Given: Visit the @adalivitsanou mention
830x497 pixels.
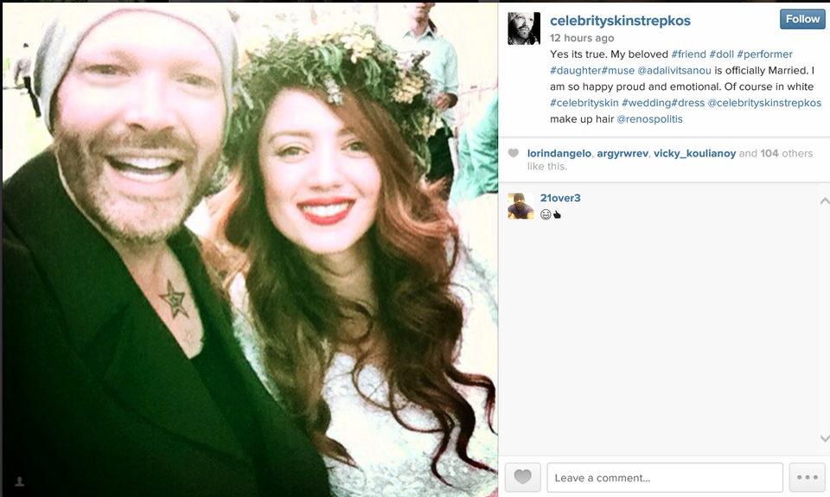Looking at the screenshot, I should [674, 70].
